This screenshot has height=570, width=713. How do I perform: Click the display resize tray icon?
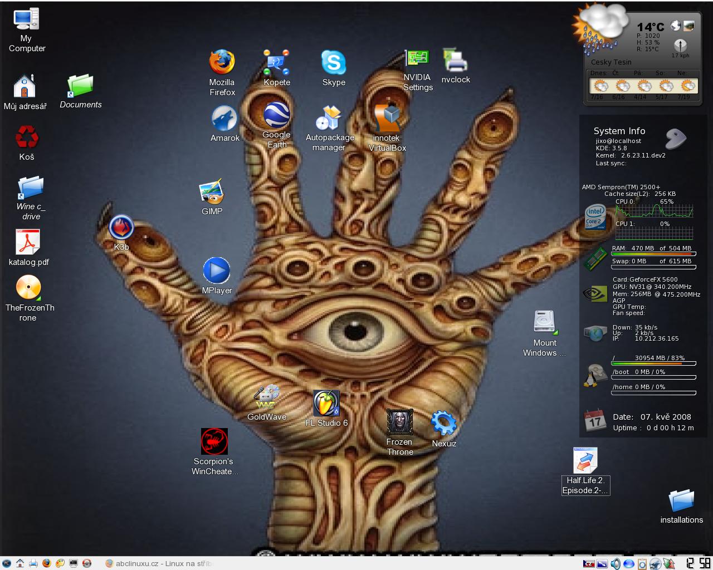click(x=602, y=564)
